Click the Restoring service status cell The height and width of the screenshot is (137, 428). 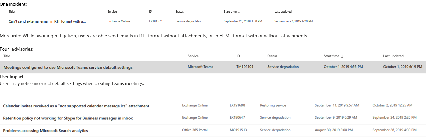click(273, 105)
